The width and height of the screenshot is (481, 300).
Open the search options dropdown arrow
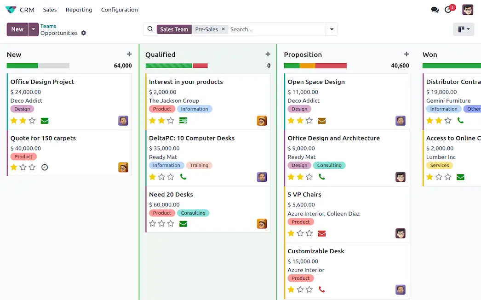(x=332, y=29)
